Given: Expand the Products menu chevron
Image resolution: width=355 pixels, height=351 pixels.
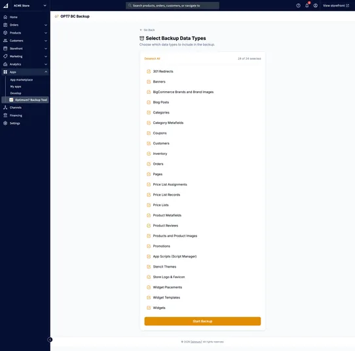Looking at the screenshot, I should coord(46,33).
